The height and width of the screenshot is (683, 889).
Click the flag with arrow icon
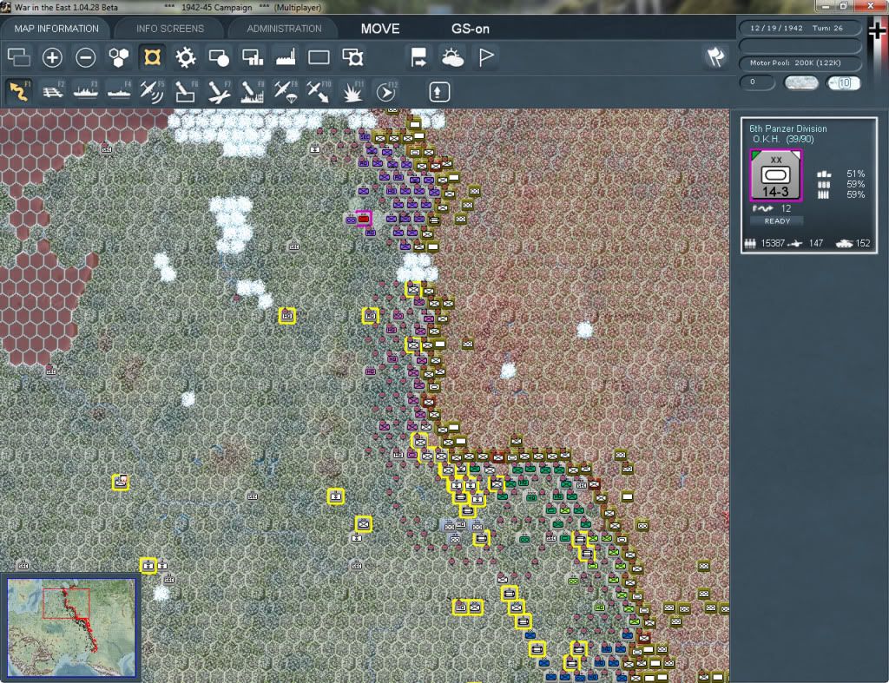(418, 57)
